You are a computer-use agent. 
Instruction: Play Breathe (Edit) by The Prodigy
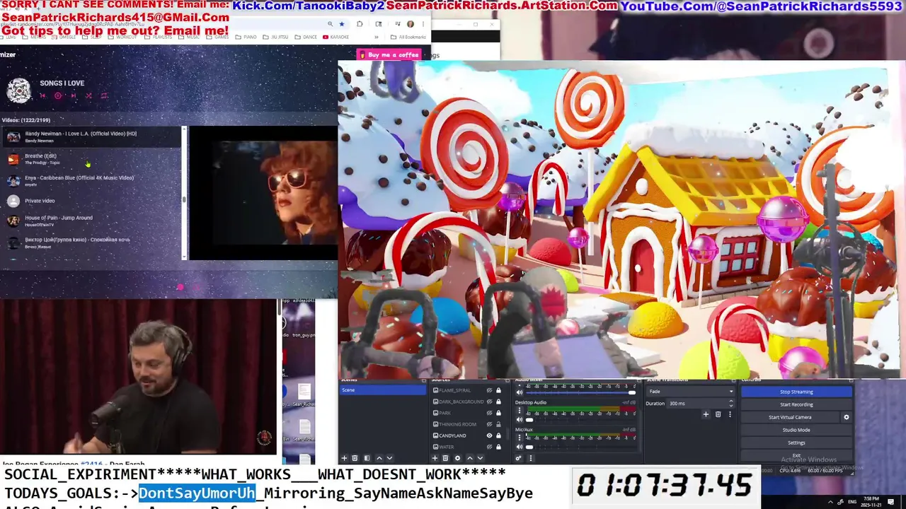[x=91, y=159]
